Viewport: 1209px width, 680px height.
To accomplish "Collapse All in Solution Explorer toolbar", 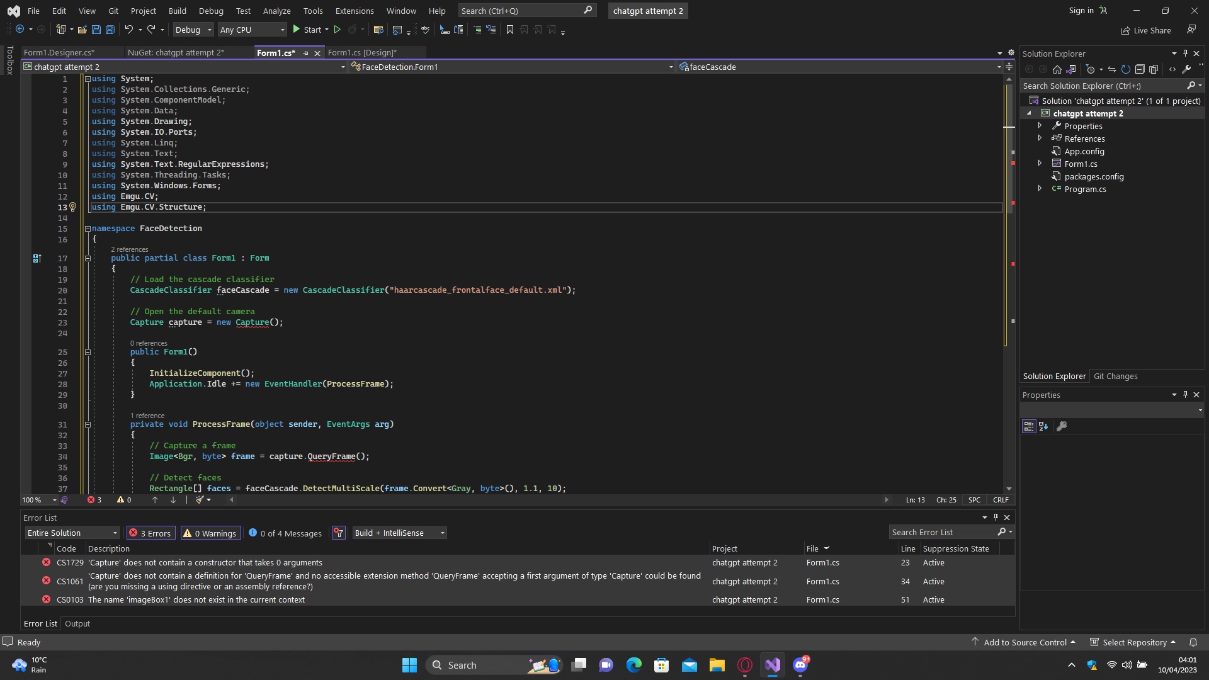I will click(x=1140, y=70).
